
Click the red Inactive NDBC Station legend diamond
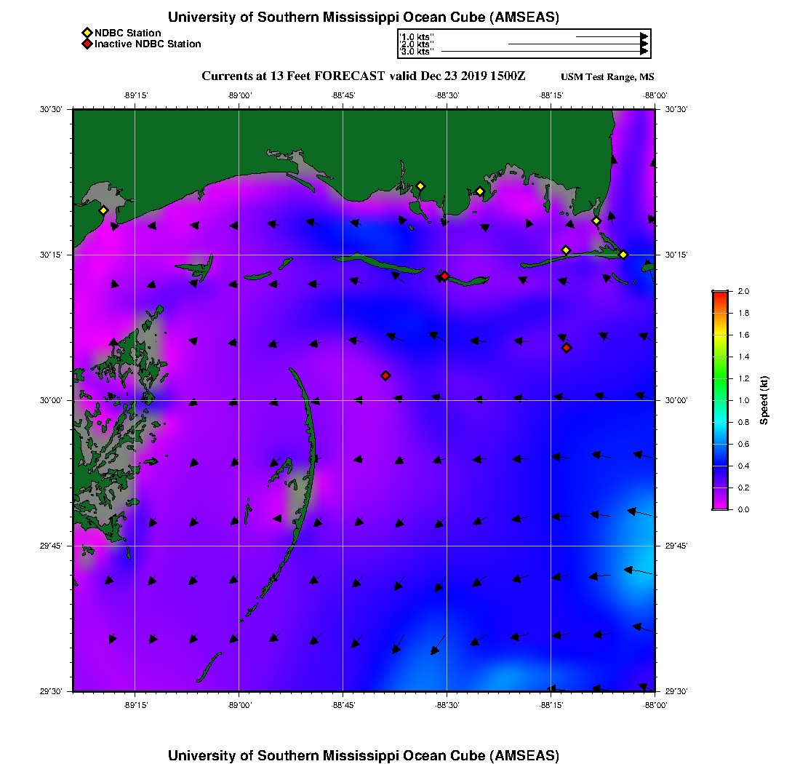coord(87,44)
